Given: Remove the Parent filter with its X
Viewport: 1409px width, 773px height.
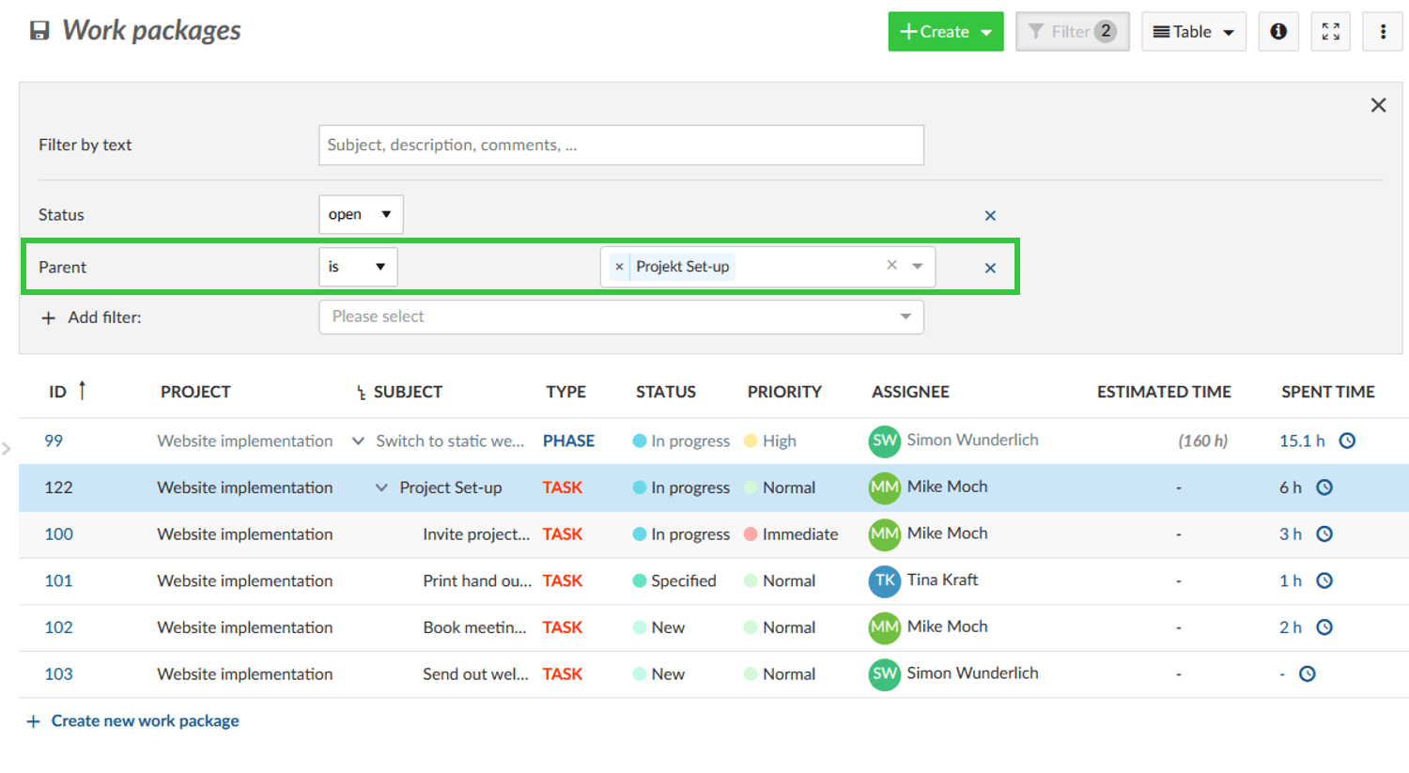Looking at the screenshot, I should click(x=990, y=269).
